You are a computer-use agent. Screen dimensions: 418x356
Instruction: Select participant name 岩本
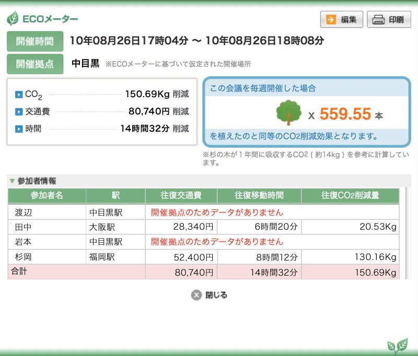tap(24, 242)
